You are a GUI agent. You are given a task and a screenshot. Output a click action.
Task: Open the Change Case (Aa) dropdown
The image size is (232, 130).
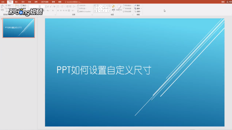48,11
